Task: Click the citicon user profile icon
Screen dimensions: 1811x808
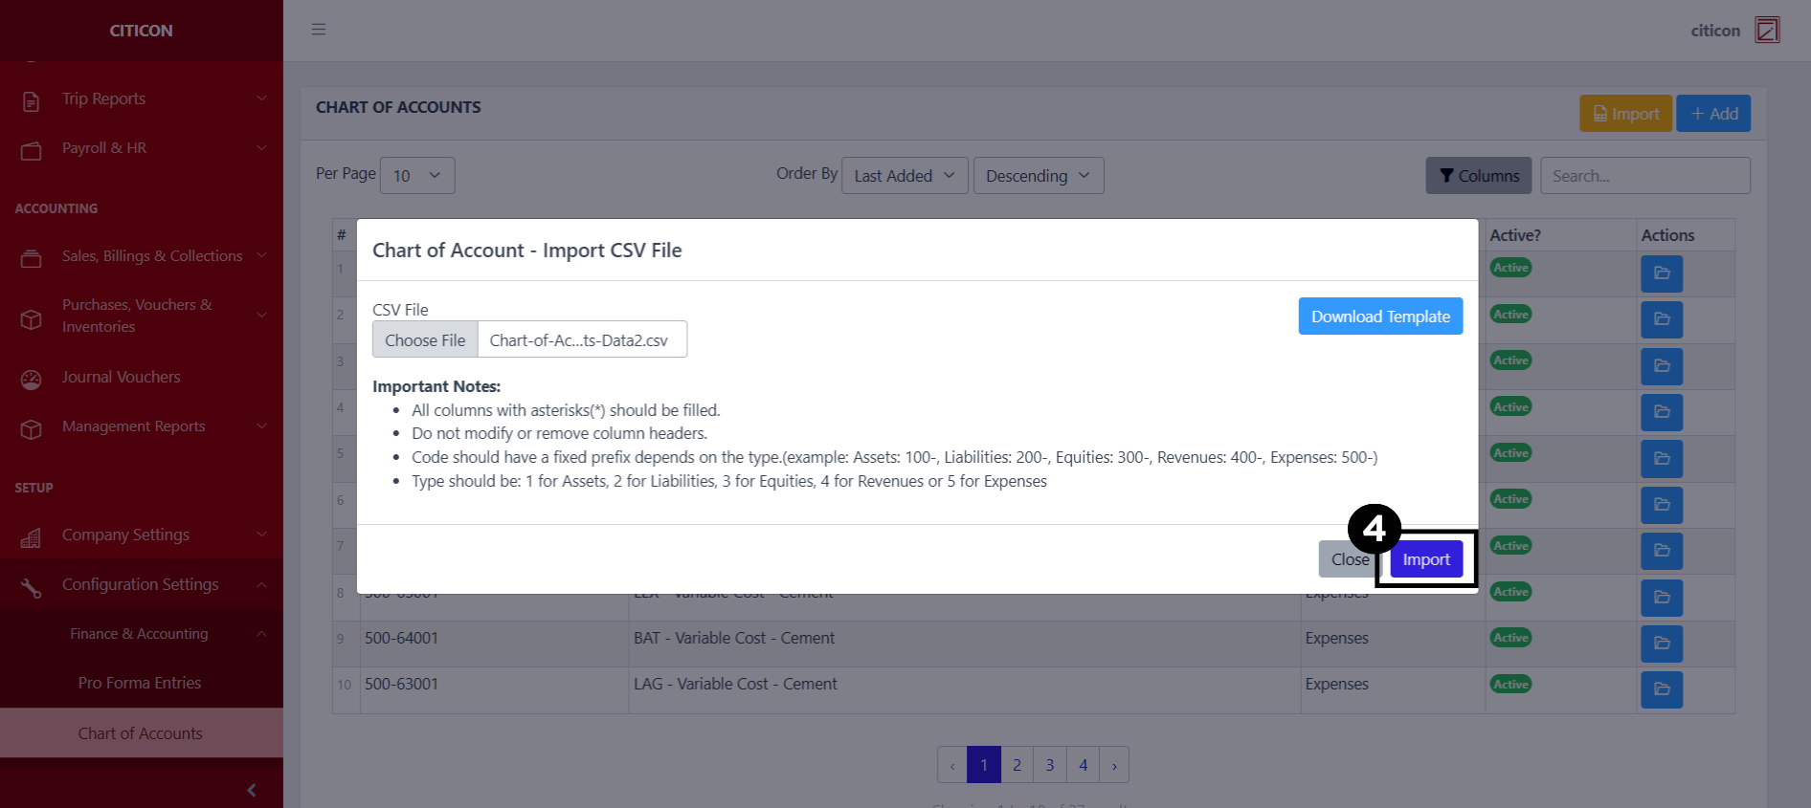Action: tap(1766, 30)
